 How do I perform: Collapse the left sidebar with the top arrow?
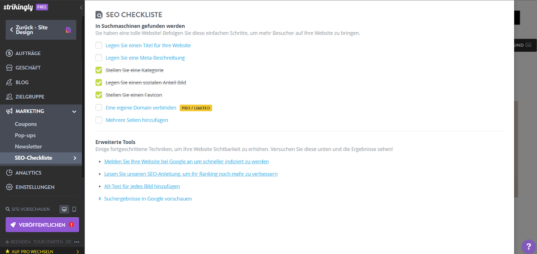click(81, 8)
